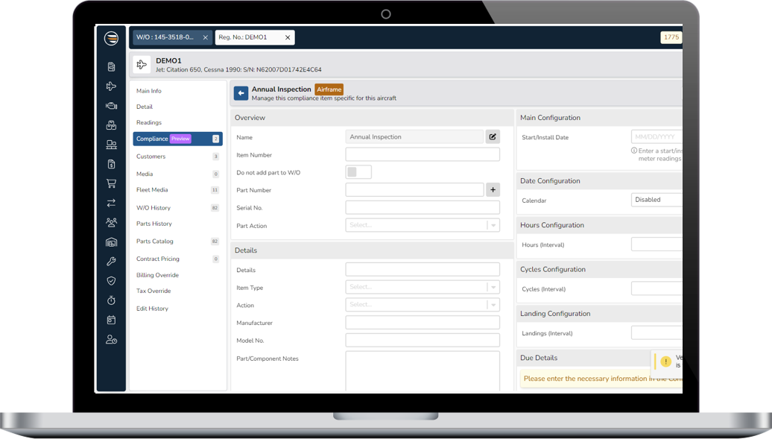Click the plus button next to Part Number
772x442 pixels.
(x=493, y=189)
